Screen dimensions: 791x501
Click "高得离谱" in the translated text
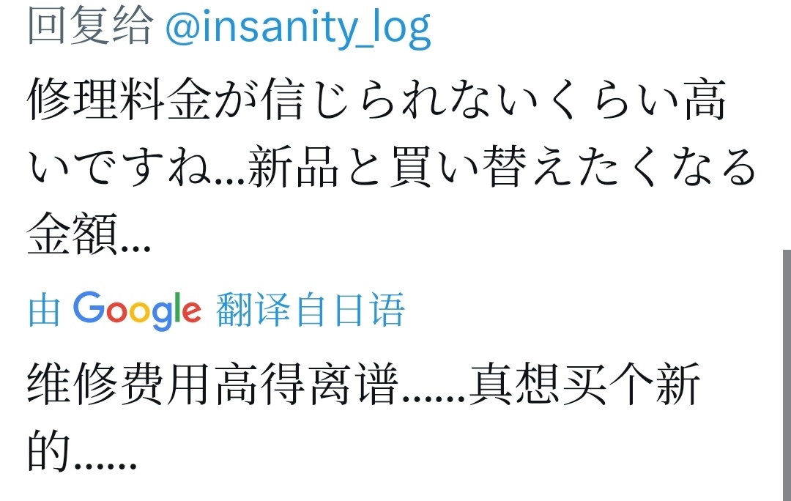click(308, 385)
